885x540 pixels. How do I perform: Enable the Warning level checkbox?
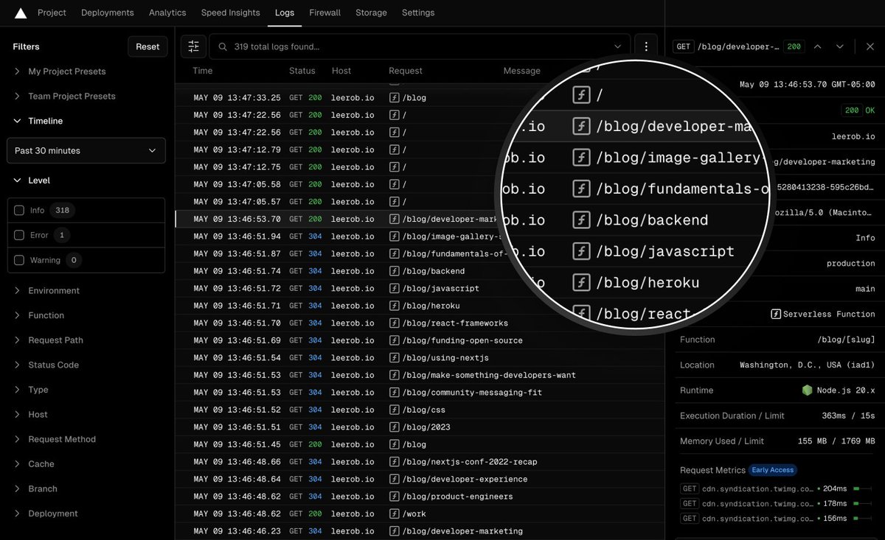click(x=19, y=260)
